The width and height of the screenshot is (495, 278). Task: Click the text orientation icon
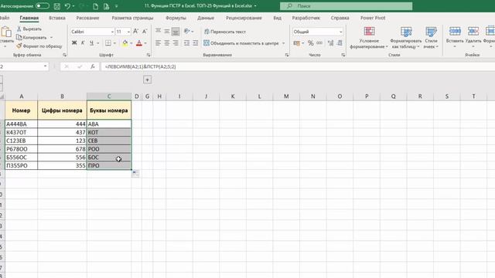187,31
